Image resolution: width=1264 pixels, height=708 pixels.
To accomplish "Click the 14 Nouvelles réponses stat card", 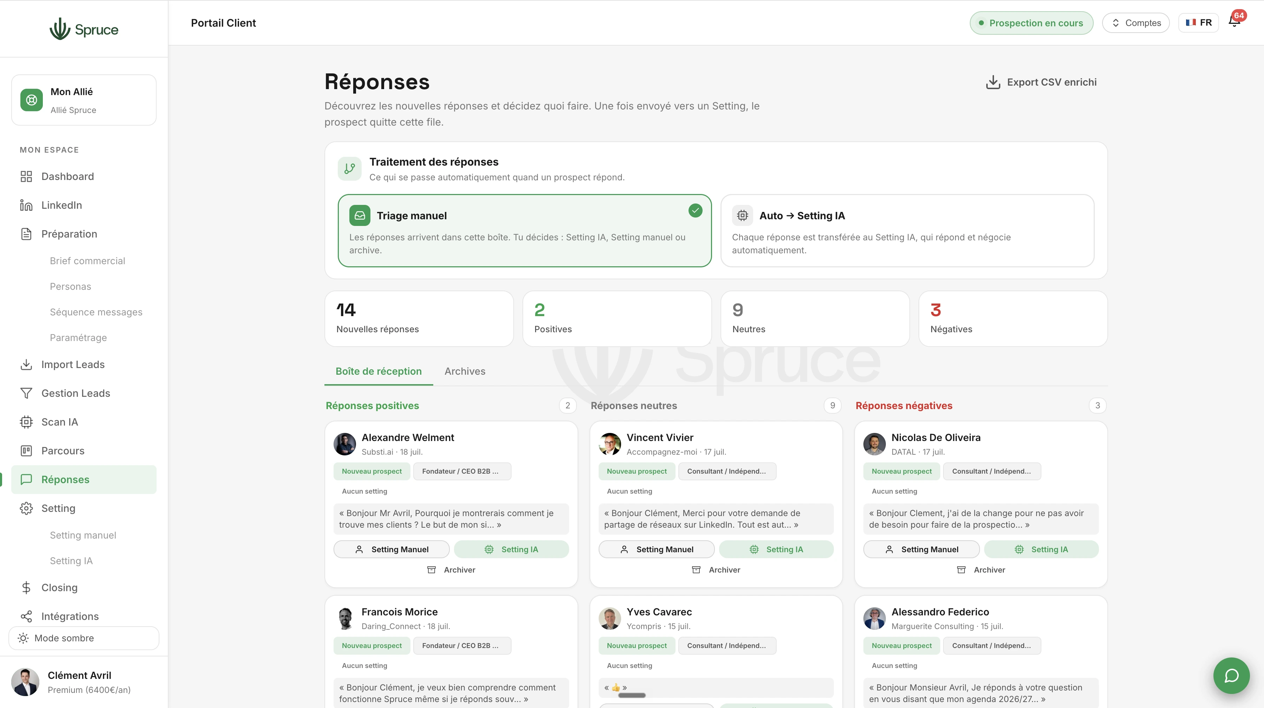I will point(419,319).
